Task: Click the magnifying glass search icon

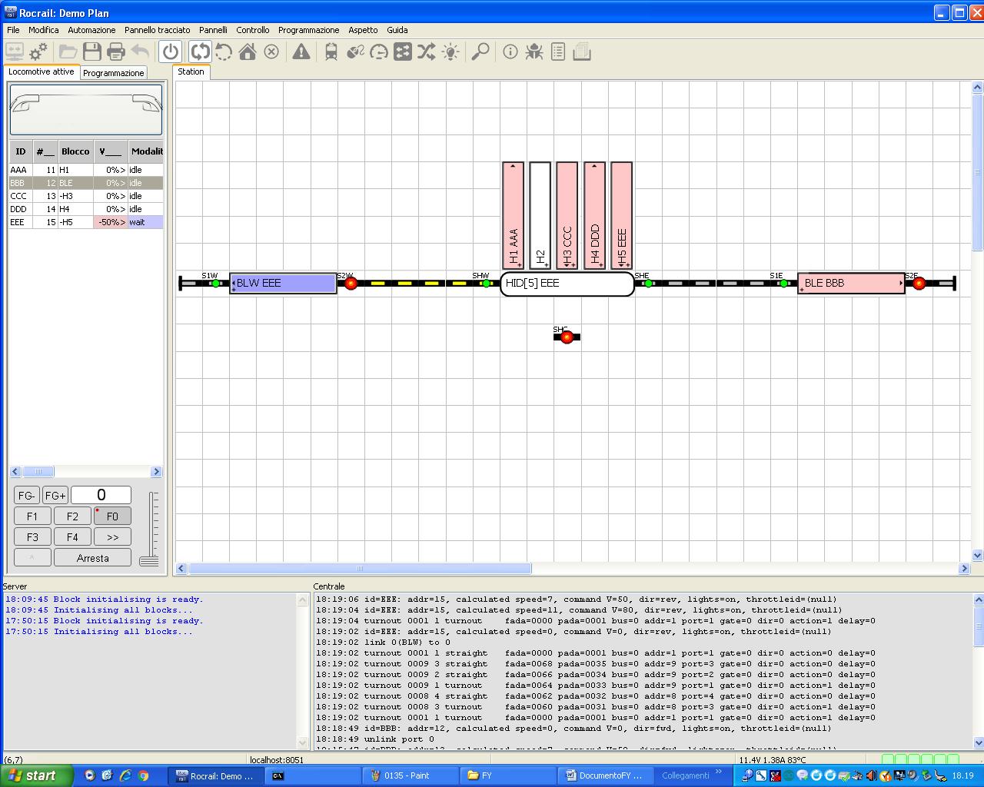Action: click(480, 52)
